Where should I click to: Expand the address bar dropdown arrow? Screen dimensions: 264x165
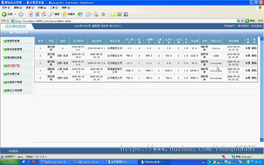pyautogui.click(x=242, y=21)
